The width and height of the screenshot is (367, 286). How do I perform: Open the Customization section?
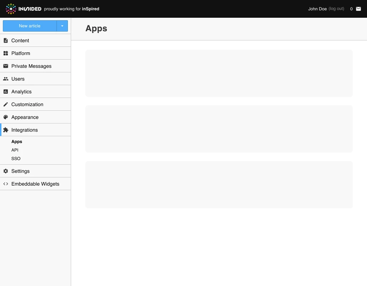35,104
